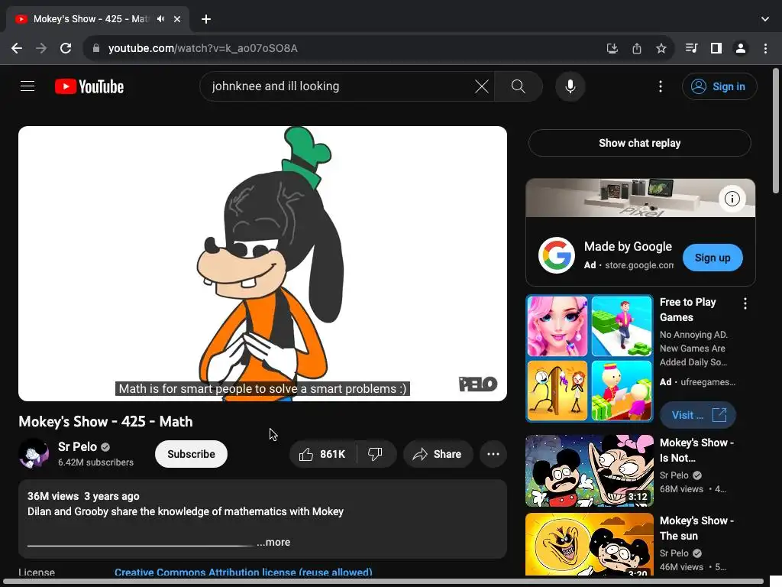View site lock information
782x587 pixels.
(x=96, y=48)
